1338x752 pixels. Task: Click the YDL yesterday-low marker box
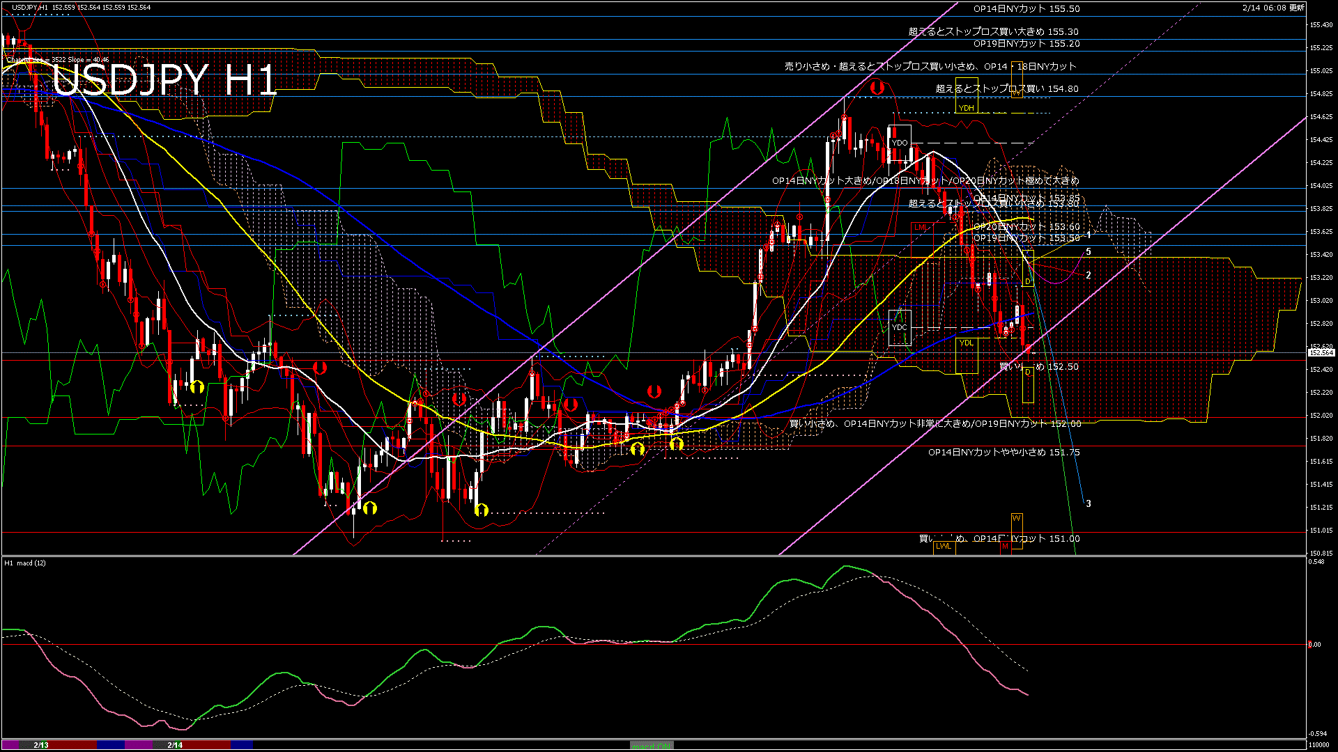point(966,343)
